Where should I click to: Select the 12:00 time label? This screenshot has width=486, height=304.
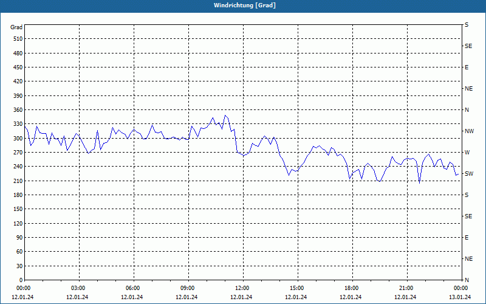pos(242,288)
